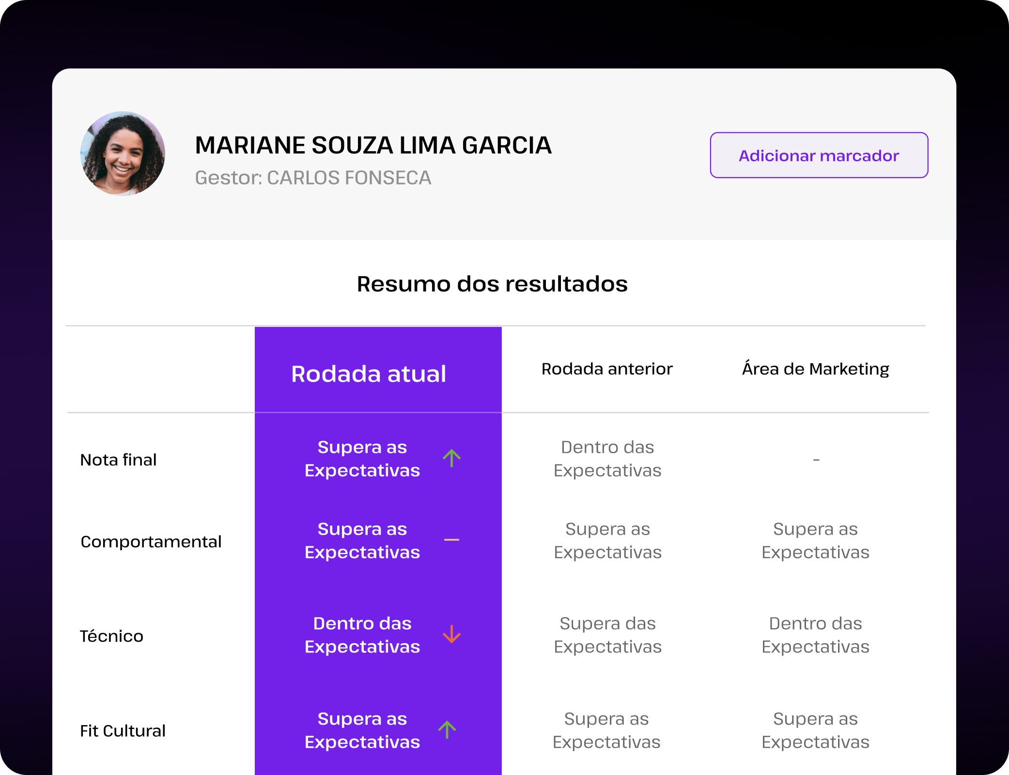The width and height of the screenshot is (1009, 775).
Task: Click the Fit Cultural row label
Action: click(x=123, y=730)
